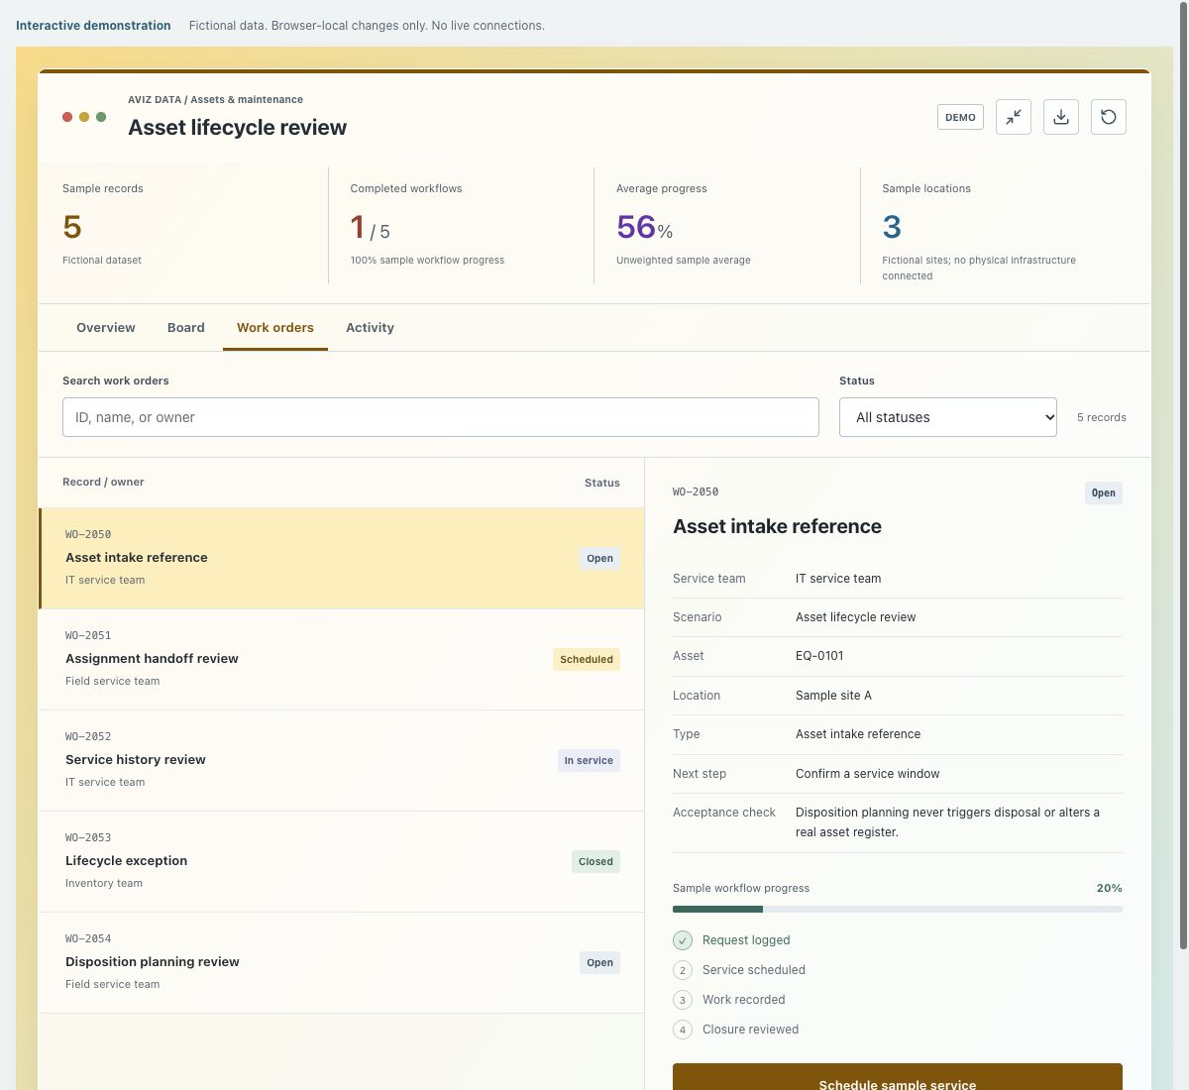
Task: Click the Request logged checkmark step icon
Action: [683, 940]
